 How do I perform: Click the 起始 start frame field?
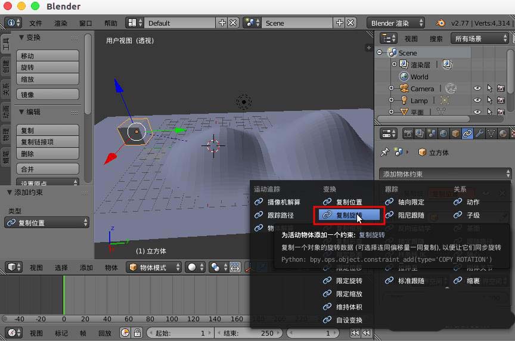click(179, 333)
